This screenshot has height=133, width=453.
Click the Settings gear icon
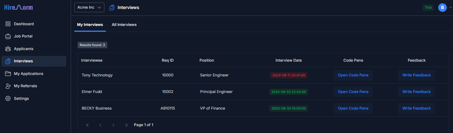(8, 98)
